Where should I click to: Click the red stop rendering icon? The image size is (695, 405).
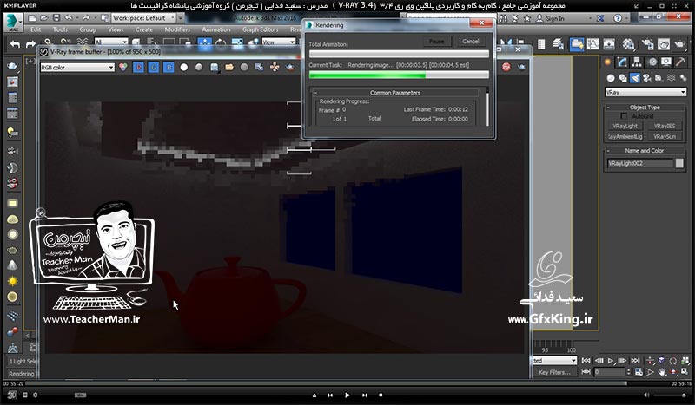[x=506, y=67]
